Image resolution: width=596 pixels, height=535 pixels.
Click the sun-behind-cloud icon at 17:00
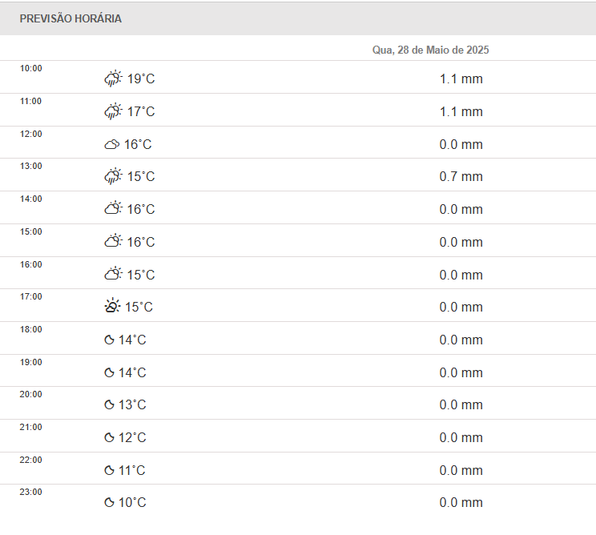click(x=112, y=307)
